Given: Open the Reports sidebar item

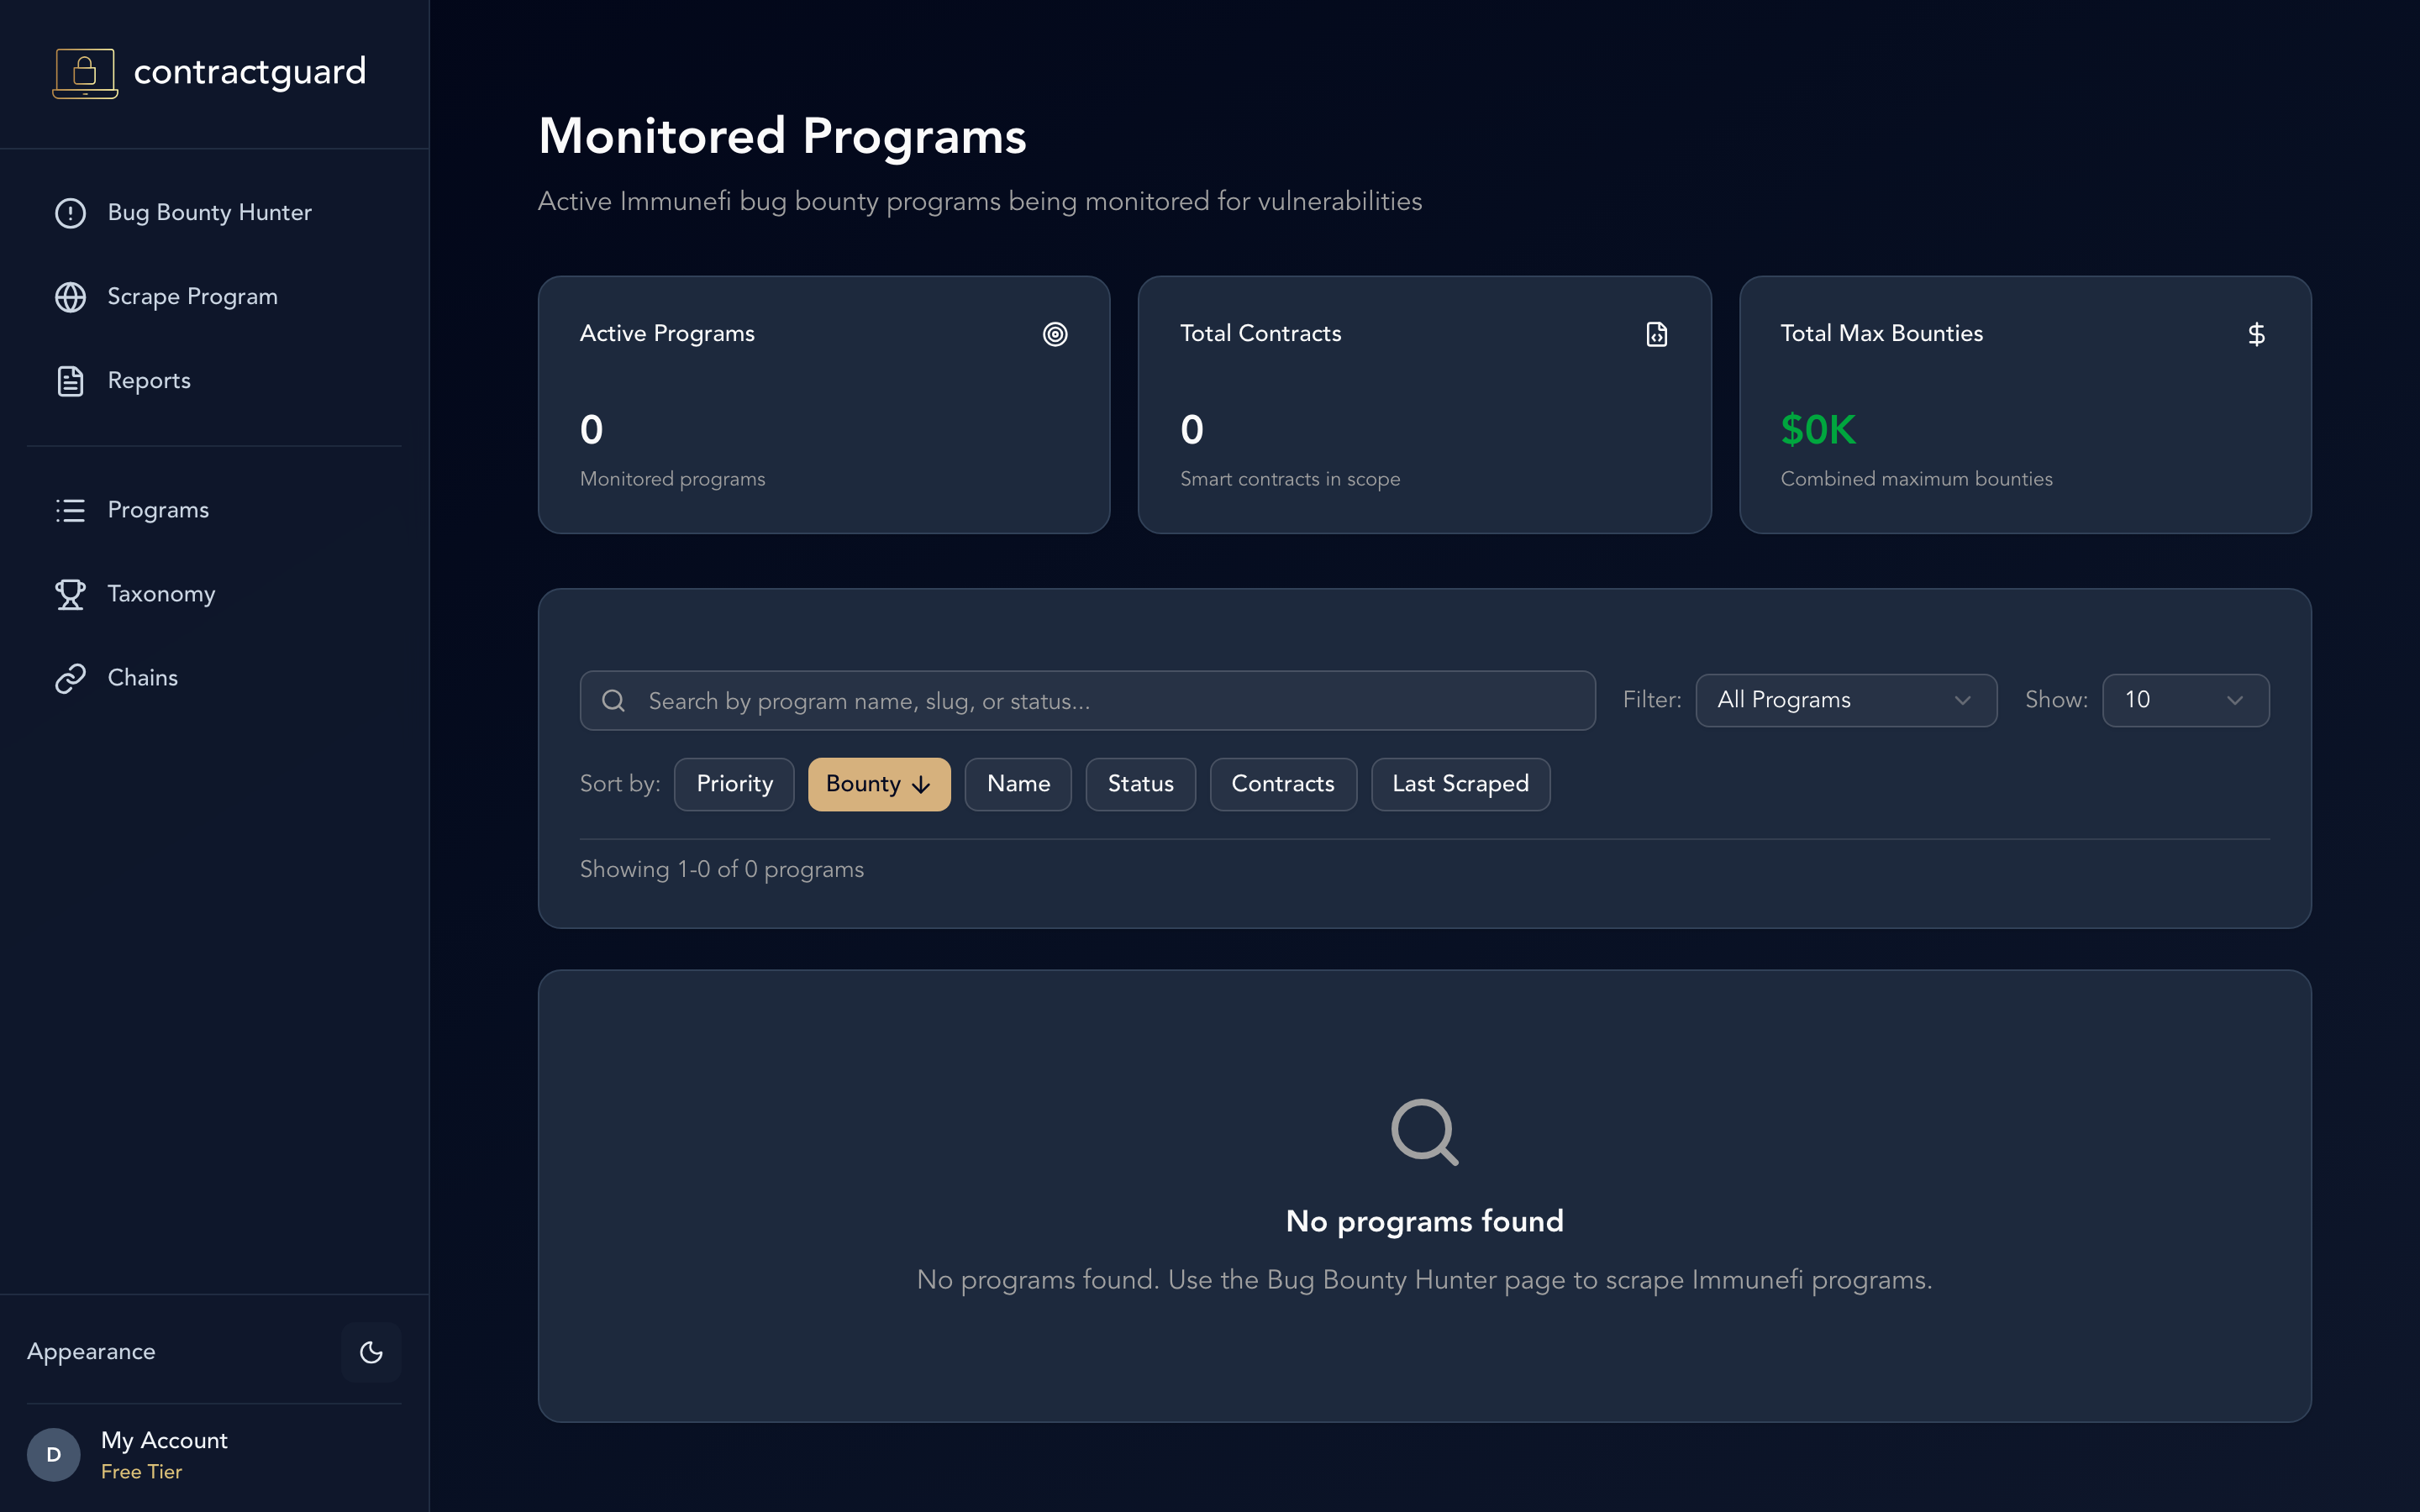Looking at the screenshot, I should coord(214,381).
